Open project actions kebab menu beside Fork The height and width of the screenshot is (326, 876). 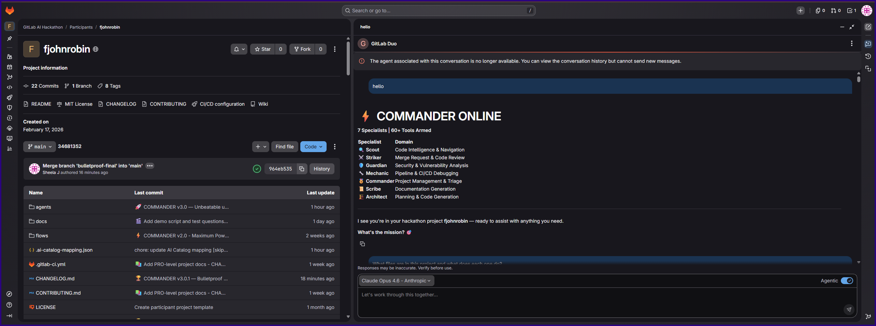pos(335,49)
